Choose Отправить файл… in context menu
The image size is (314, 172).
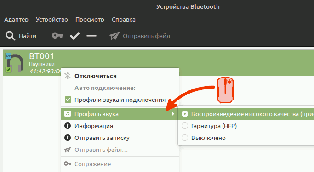pyautogui.click(x=120, y=150)
